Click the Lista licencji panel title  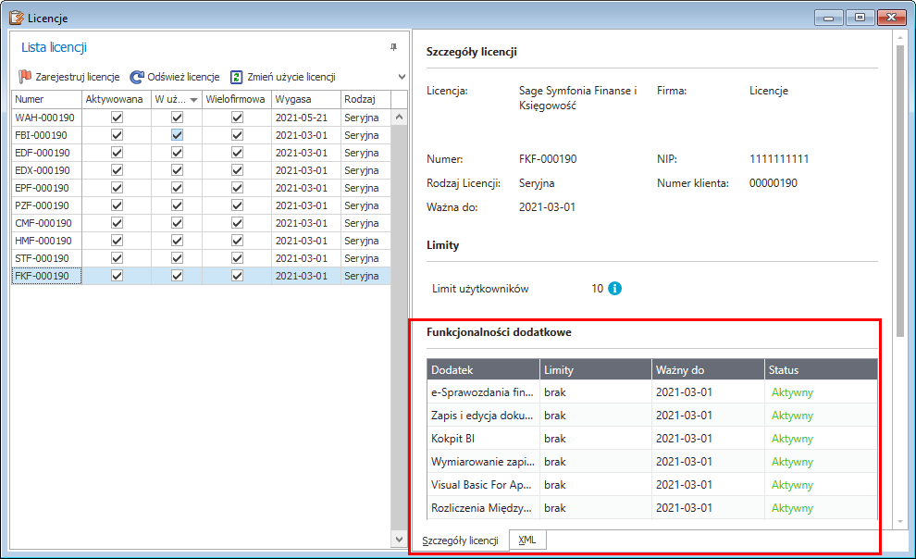tap(54, 47)
